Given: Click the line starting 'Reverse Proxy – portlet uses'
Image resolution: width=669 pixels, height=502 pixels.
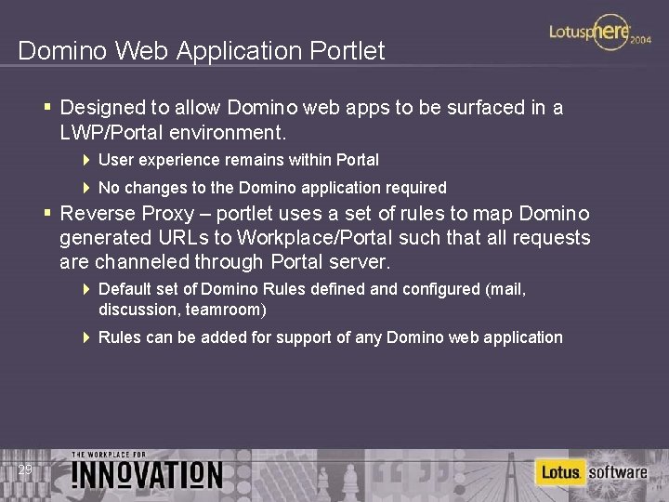Looking at the screenshot, I should point(324,214).
